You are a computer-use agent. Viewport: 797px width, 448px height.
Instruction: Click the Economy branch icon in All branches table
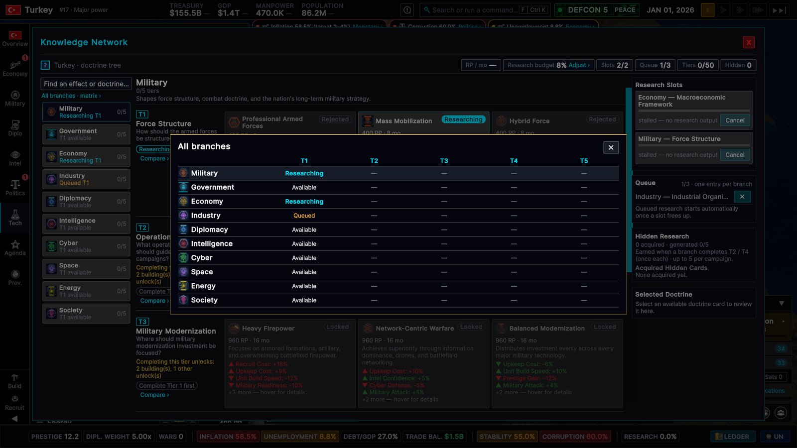coord(183,201)
